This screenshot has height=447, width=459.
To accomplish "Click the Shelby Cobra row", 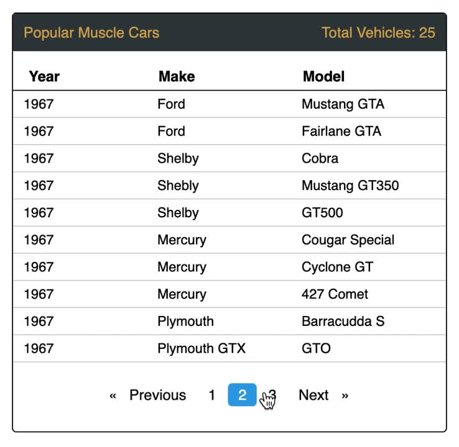I will [229, 158].
